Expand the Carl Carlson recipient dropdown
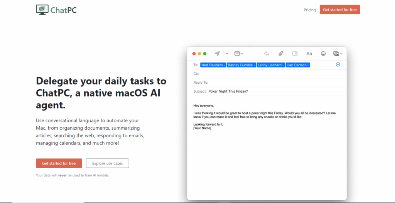The height and width of the screenshot is (203, 395). click(308, 65)
